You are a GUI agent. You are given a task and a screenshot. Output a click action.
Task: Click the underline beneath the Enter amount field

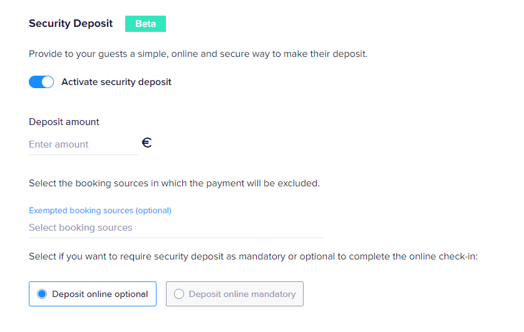pyautogui.click(x=83, y=154)
